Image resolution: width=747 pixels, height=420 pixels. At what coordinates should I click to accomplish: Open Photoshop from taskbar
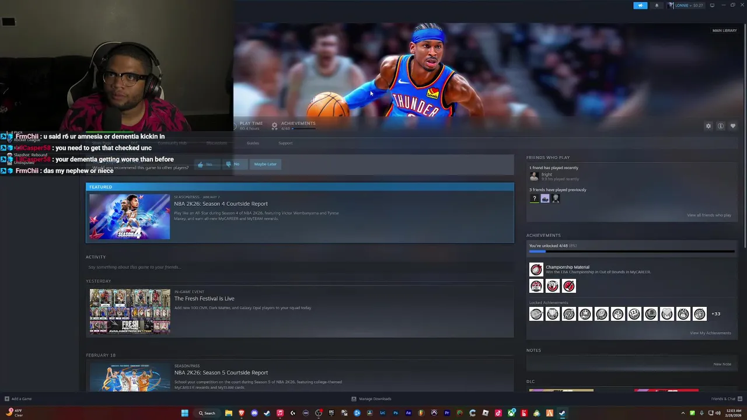[396, 413]
